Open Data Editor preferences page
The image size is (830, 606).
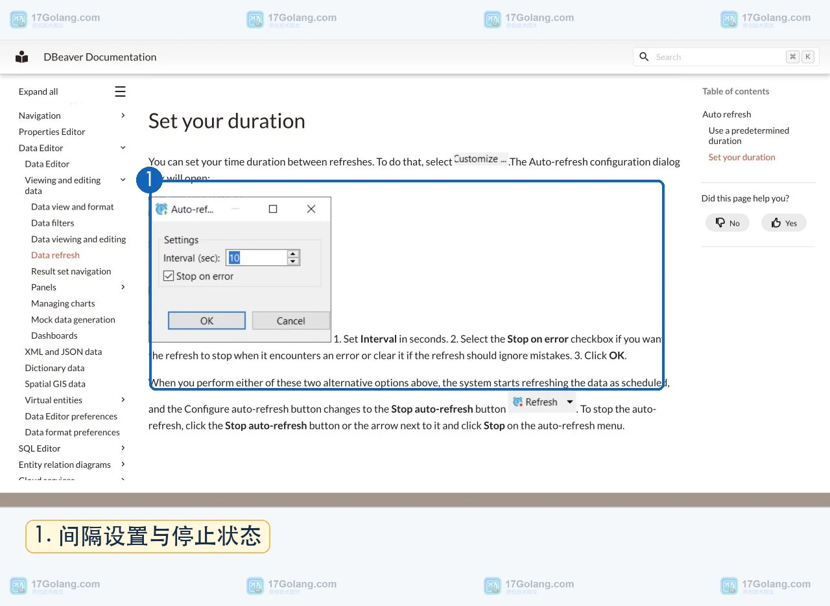tap(71, 416)
